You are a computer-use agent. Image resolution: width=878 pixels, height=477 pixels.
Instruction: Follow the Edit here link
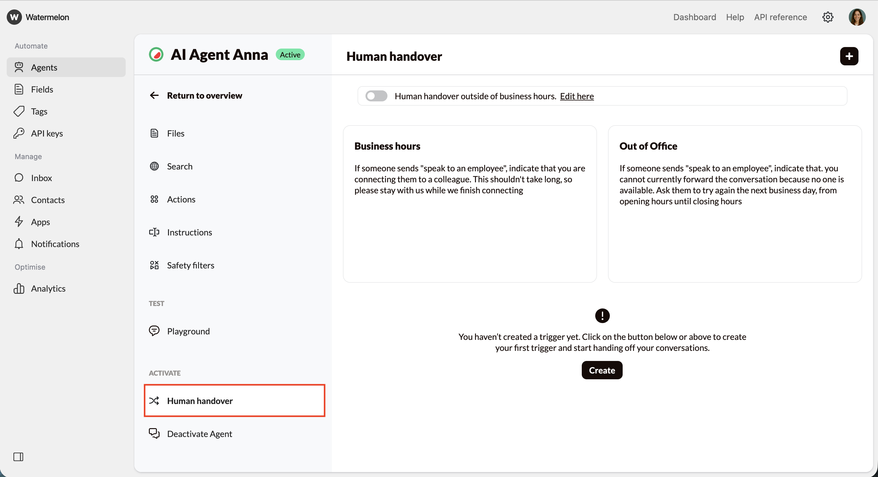577,96
